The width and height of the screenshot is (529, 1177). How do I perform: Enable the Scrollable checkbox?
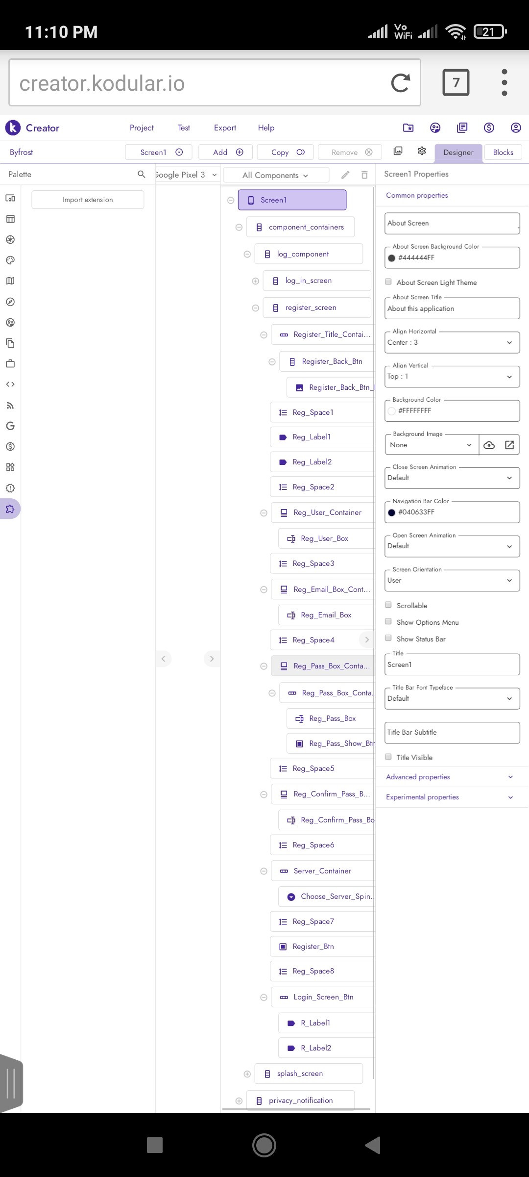[388, 605]
